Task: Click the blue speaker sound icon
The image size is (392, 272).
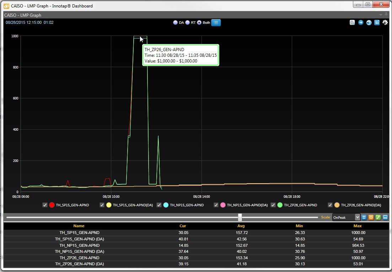Action: [369, 22]
